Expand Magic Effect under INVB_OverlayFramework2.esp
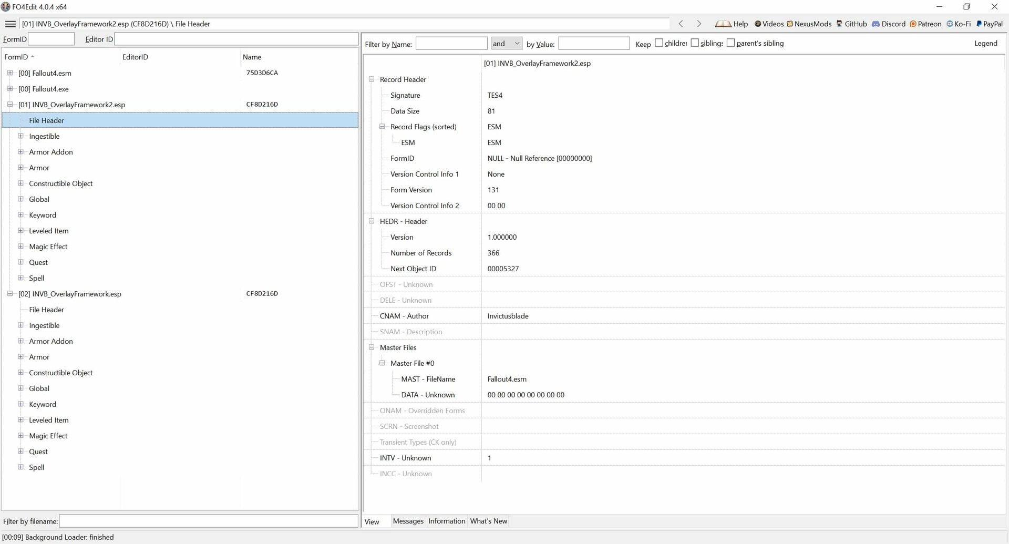1009x544 pixels. (20, 247)
